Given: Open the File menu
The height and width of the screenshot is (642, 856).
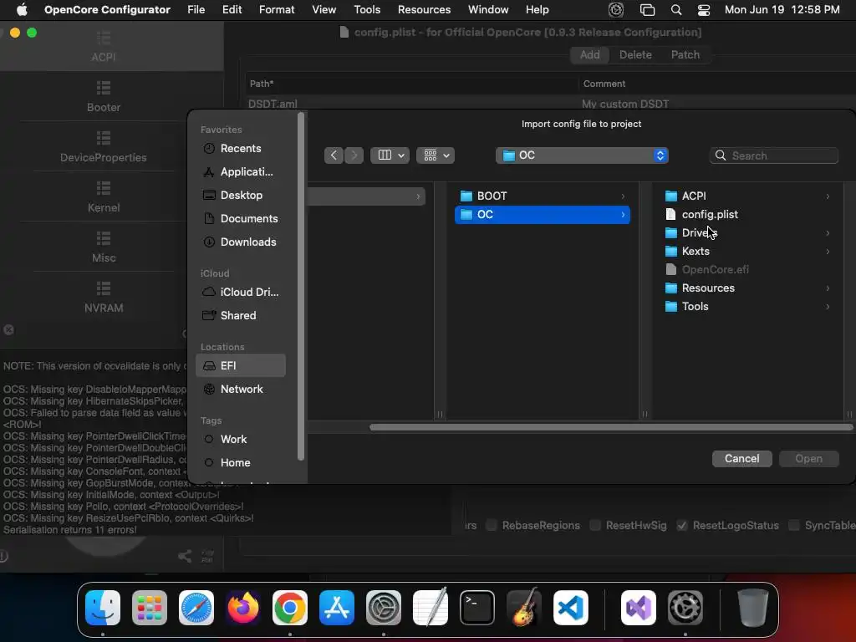Looking at the screenshot, I should [x=196, y=10].
